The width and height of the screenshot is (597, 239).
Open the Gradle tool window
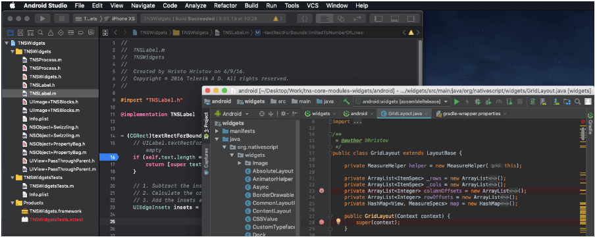(x=590, y=124)
